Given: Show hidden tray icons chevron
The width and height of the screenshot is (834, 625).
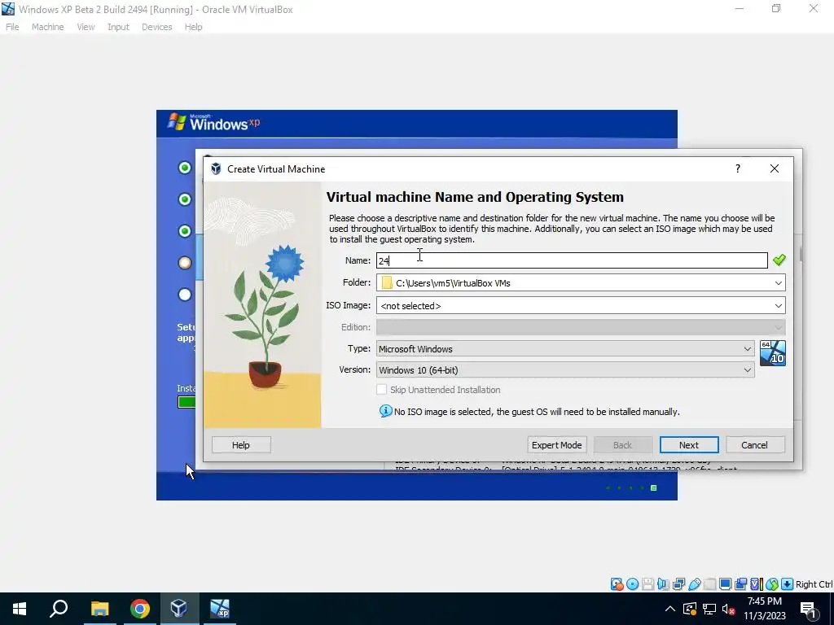Looking at the screenshot, I should click(x=670, y=609).
